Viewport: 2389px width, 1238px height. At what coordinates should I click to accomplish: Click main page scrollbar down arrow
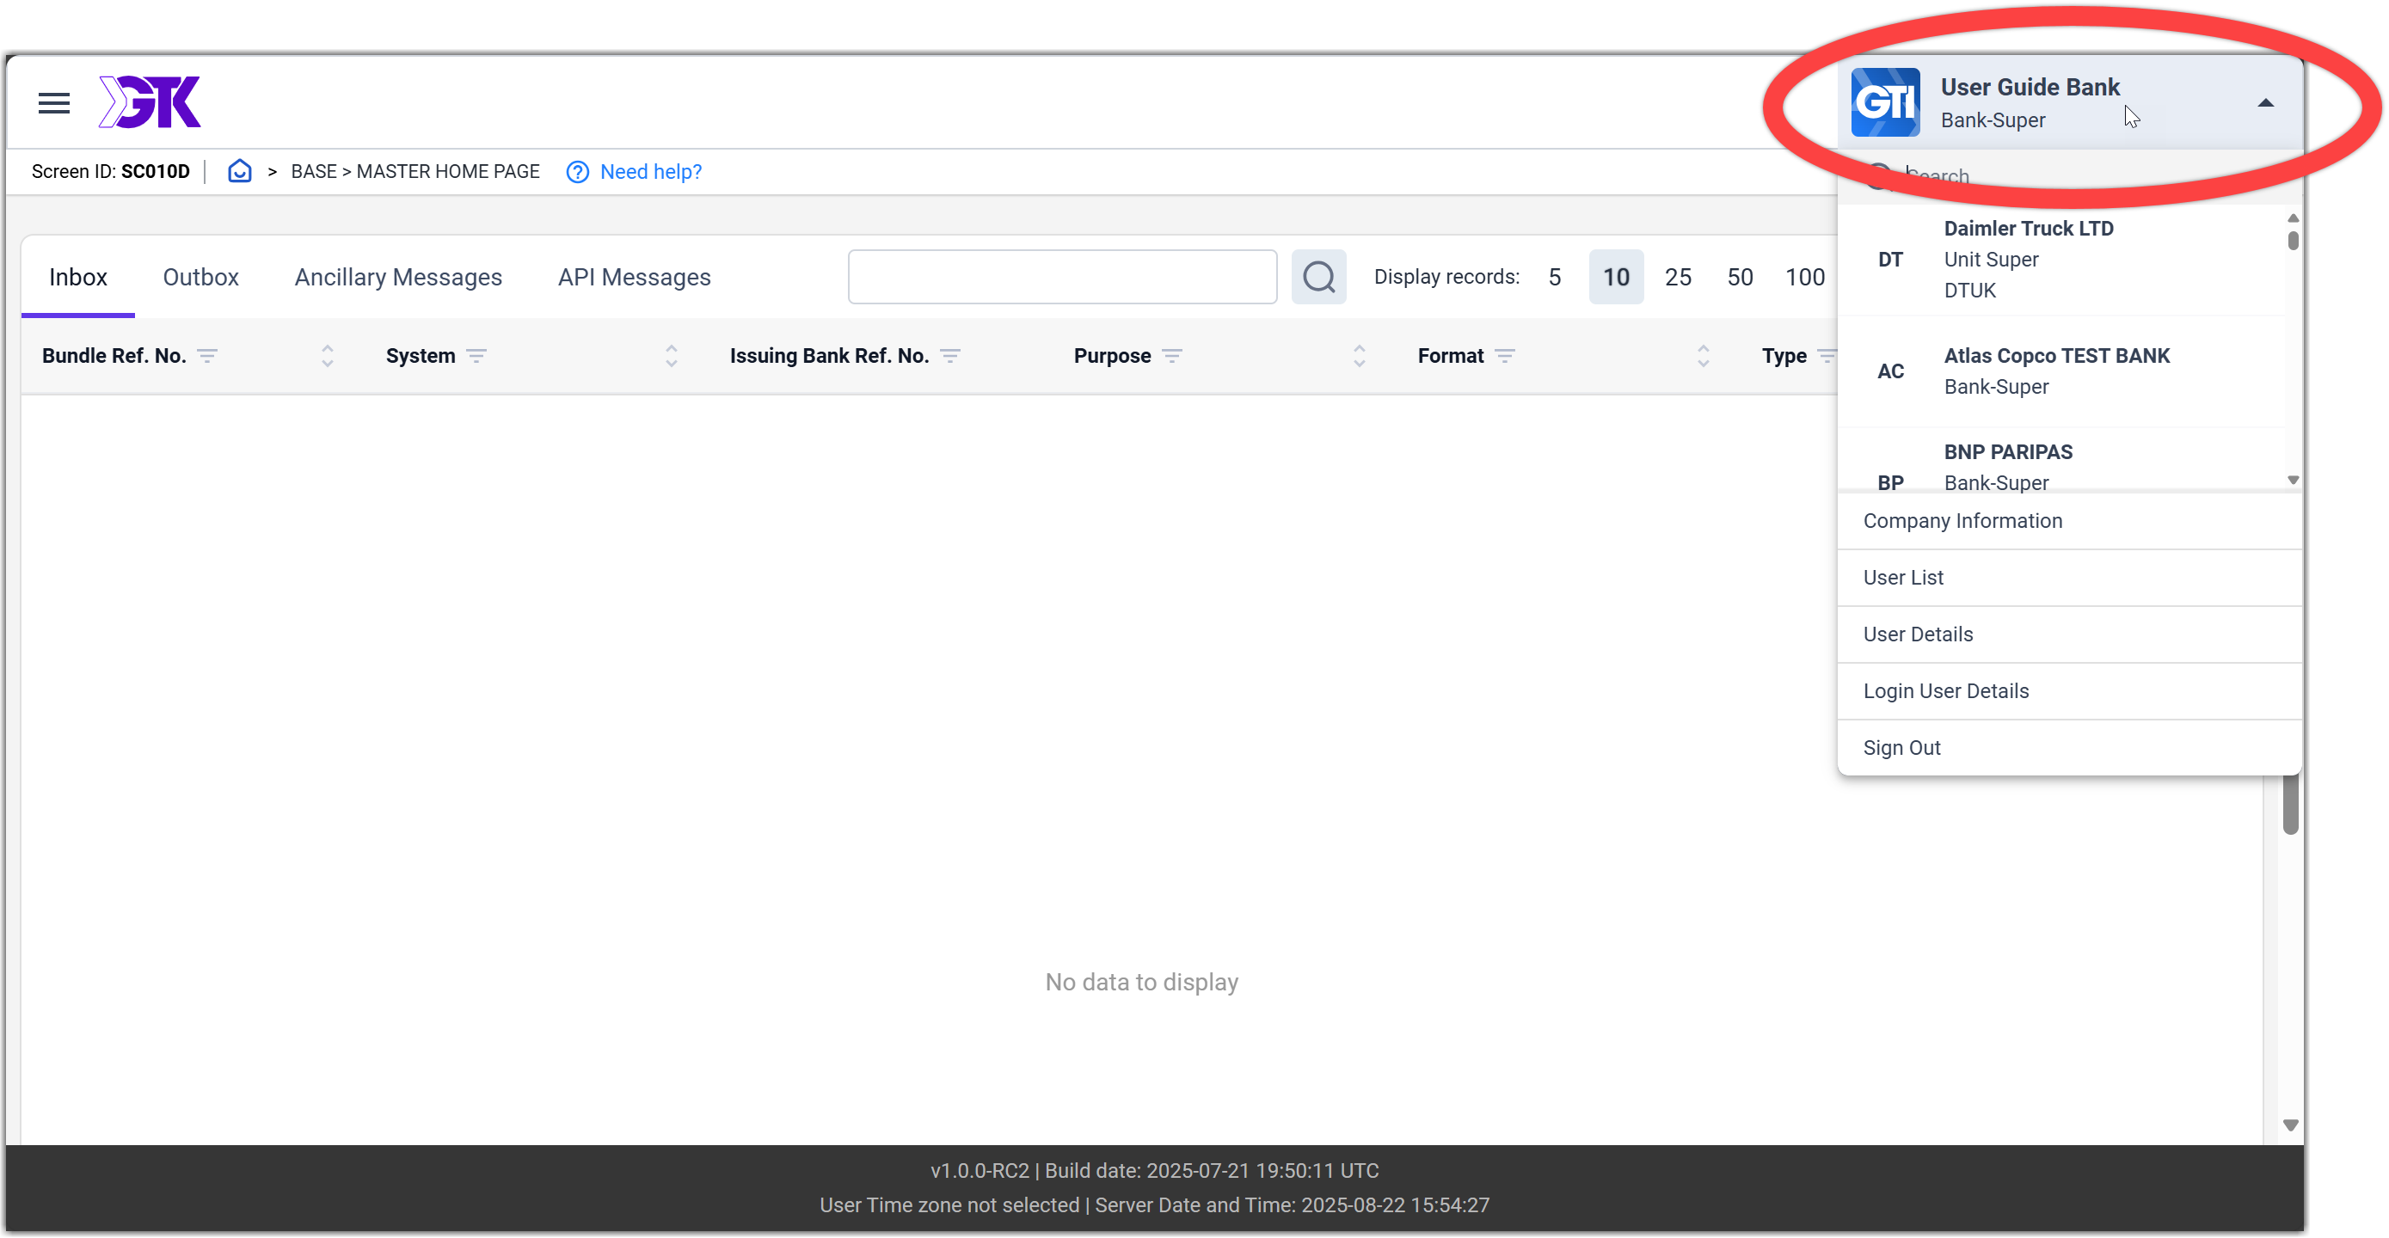pyautogui.click(x=2290, y=1125)
